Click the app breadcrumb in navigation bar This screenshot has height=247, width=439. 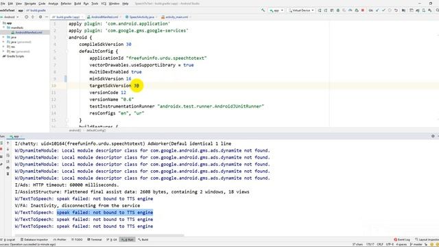(x=21, y=10)
